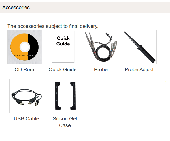Open the Probe Adjust tool image
170x141 pixels.
pos(139,47)
